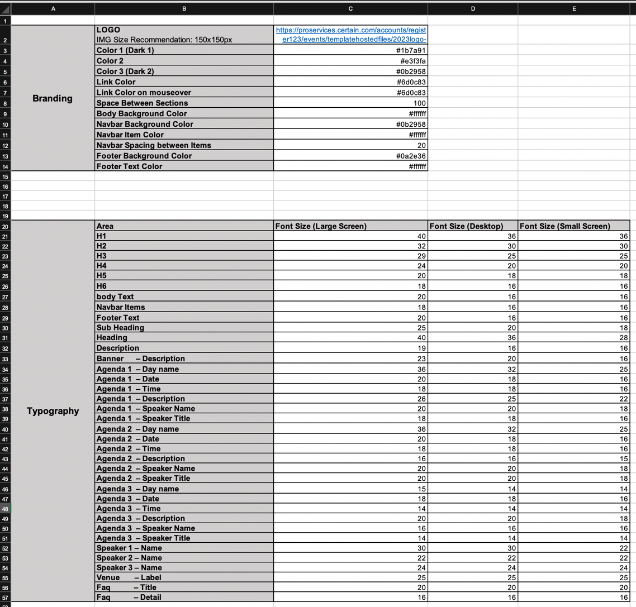Viewport: 636px width, 607px height.
Task: Click the H6 label cell
Action: point(184,286)
